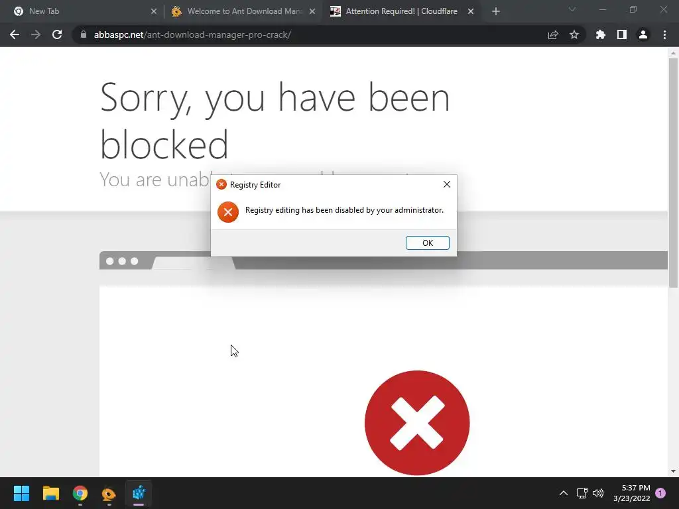Open Chrome three-dot menu
679x509 pixels.
pos(664,34)
